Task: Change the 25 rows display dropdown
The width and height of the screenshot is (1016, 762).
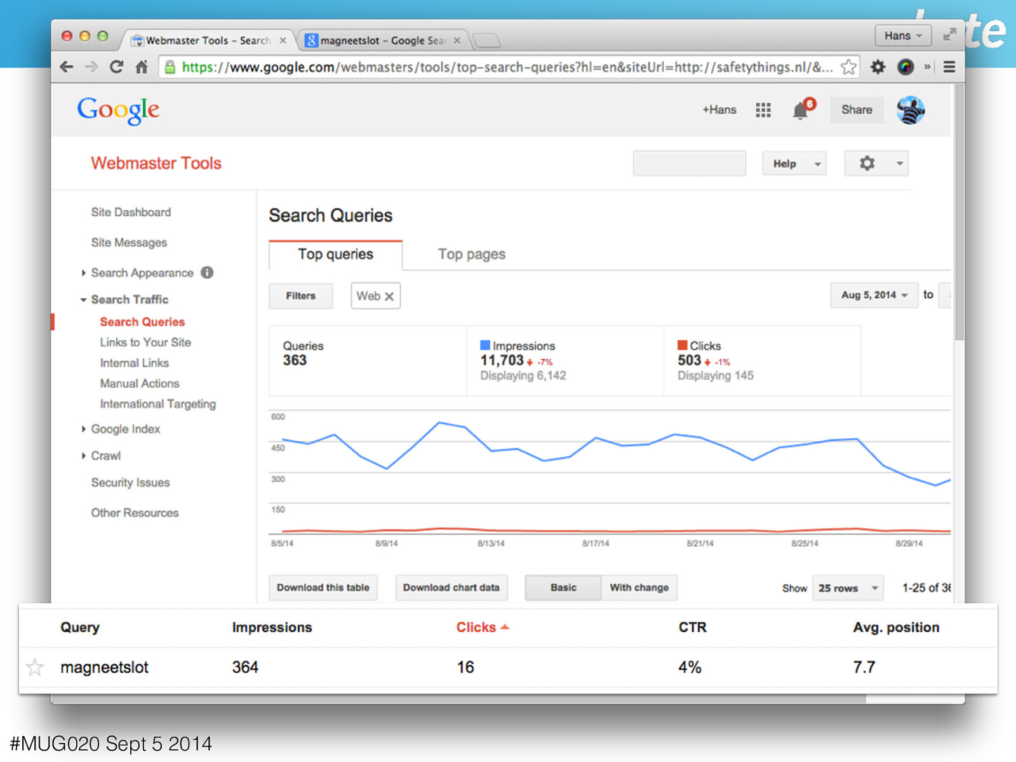Action: click(848, 588)
